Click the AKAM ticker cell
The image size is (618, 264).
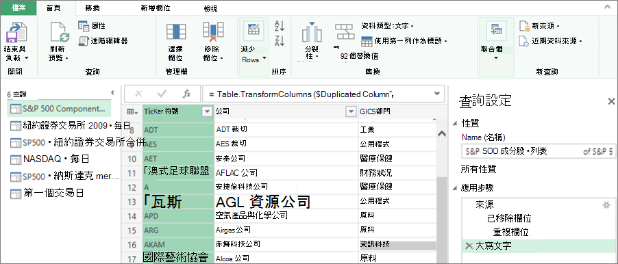point(178,244)
